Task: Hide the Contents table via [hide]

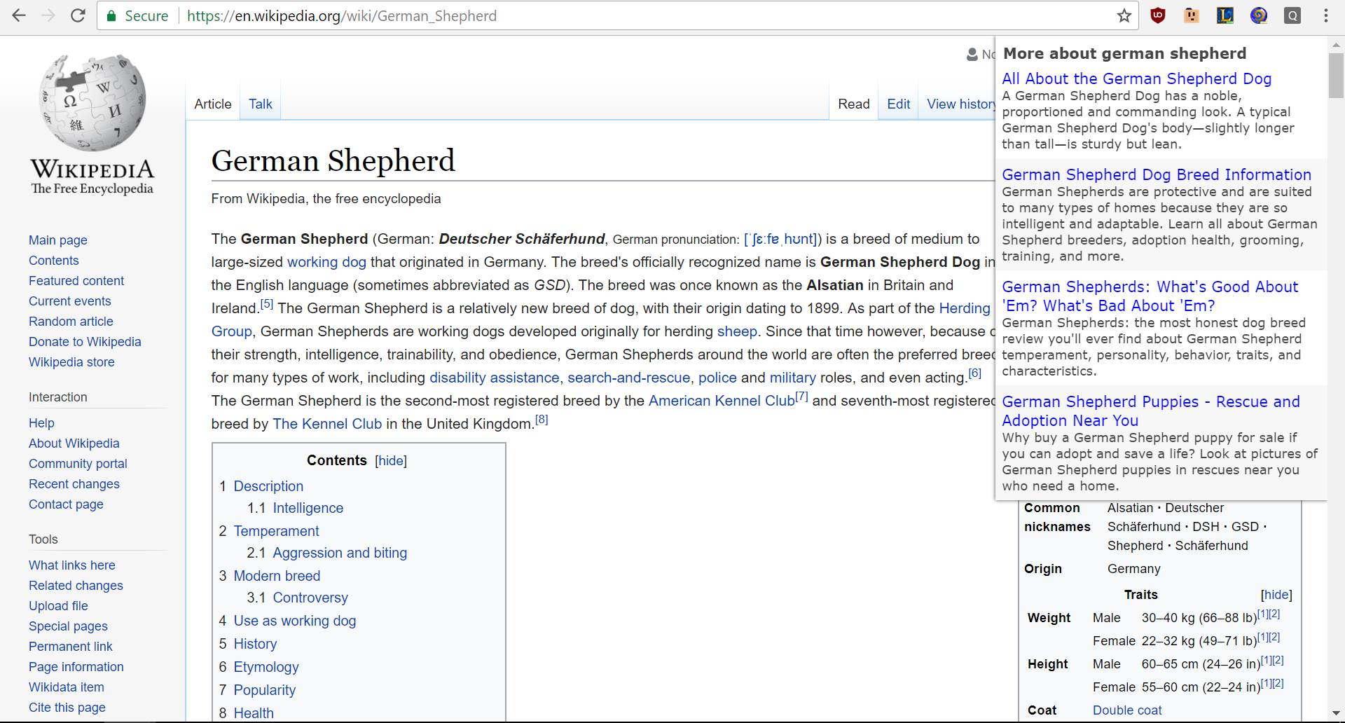Action: tap(391, 460)
